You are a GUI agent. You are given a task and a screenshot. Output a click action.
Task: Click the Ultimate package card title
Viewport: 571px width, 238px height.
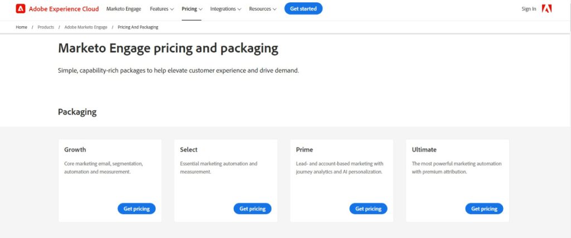(x=424, y=149)
